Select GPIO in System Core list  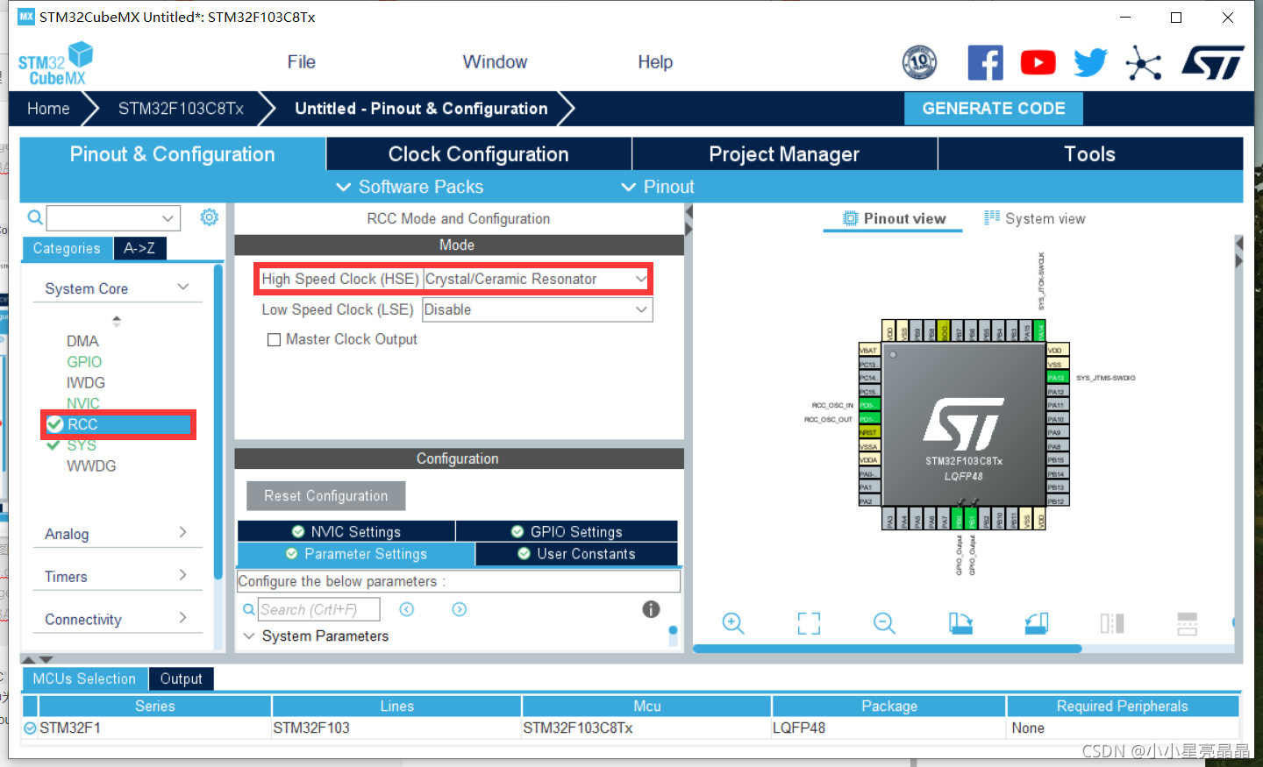tap(84, 361)
